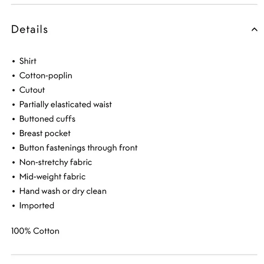Click the bullet point beside Cutout

(14, 90)
